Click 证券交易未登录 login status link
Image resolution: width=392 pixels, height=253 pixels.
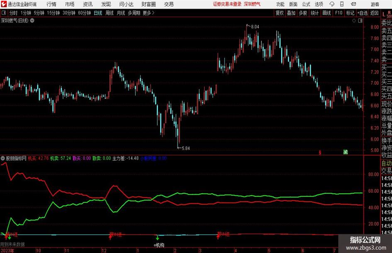227,4
